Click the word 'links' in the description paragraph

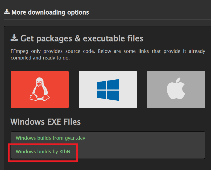[x=144, y=51]
